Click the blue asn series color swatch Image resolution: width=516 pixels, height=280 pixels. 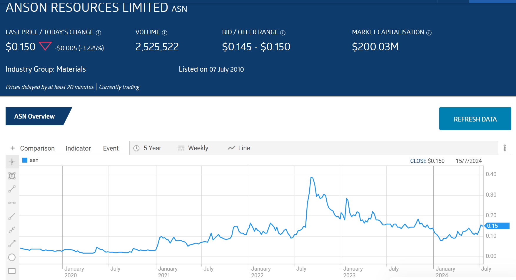[x=25, y=160]
